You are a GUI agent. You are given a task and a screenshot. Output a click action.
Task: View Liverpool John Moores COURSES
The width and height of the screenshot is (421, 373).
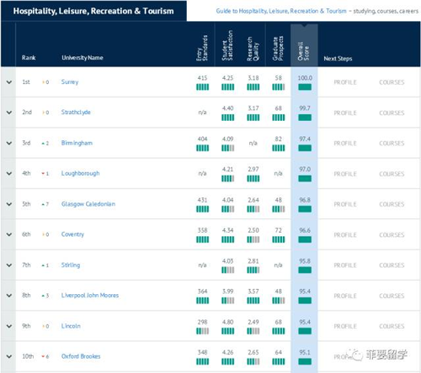pos(392,296)
